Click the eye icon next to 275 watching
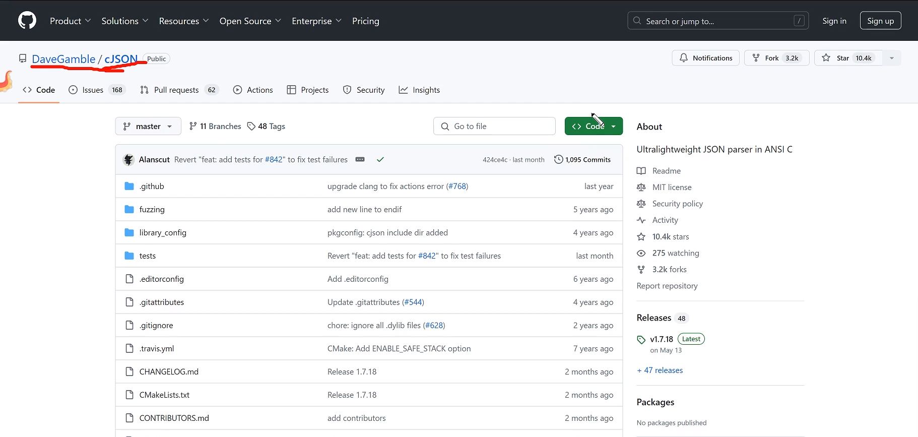The width and height of the screenshot is (918, 437). tap(641, 253)
